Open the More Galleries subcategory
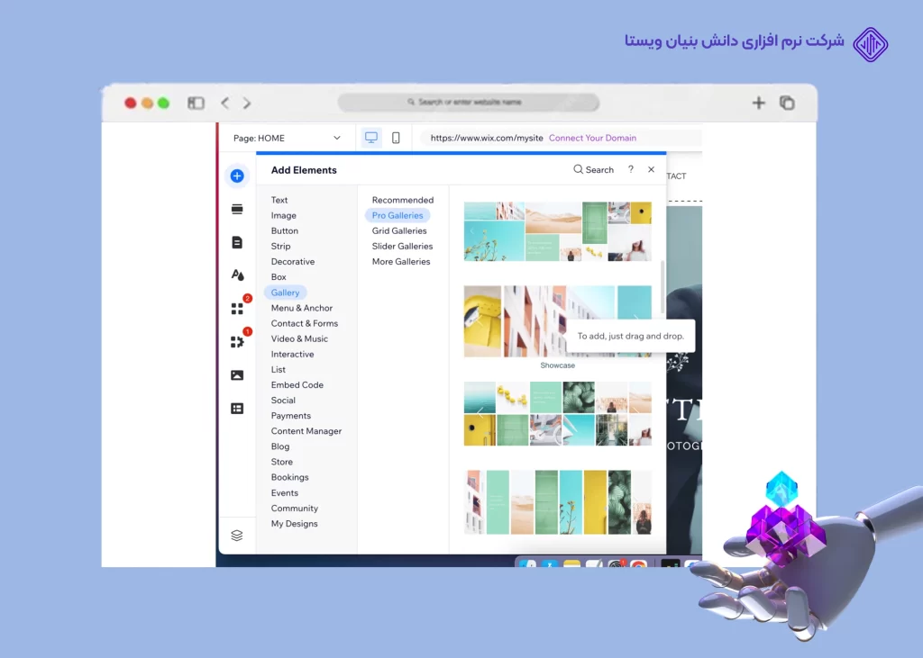Image resolution: width=923 pixels, height=658 pixels. [401, 261]
